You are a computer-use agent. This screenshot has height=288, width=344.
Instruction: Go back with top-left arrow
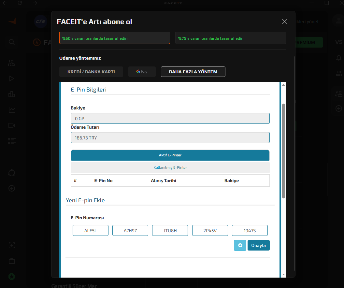coord(5,3)
